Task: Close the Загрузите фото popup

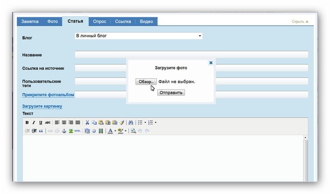Action: [x=211, y=63]
